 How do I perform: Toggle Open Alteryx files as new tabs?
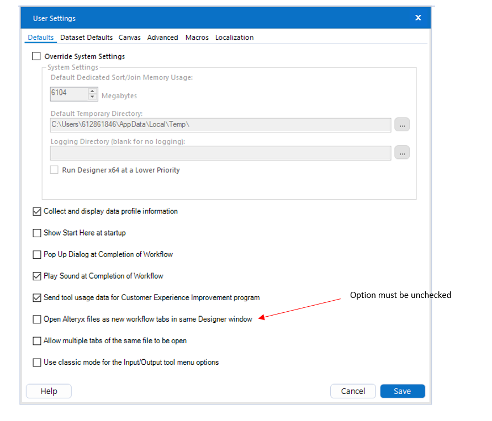click(x=37, y=319)
